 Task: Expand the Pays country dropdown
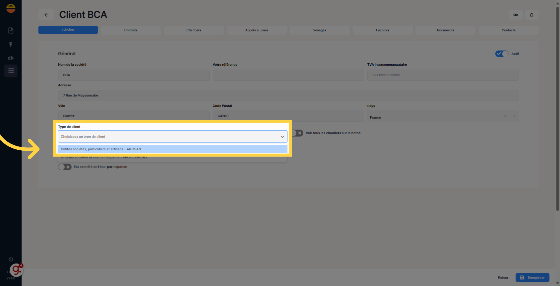(x=514, y=116)
